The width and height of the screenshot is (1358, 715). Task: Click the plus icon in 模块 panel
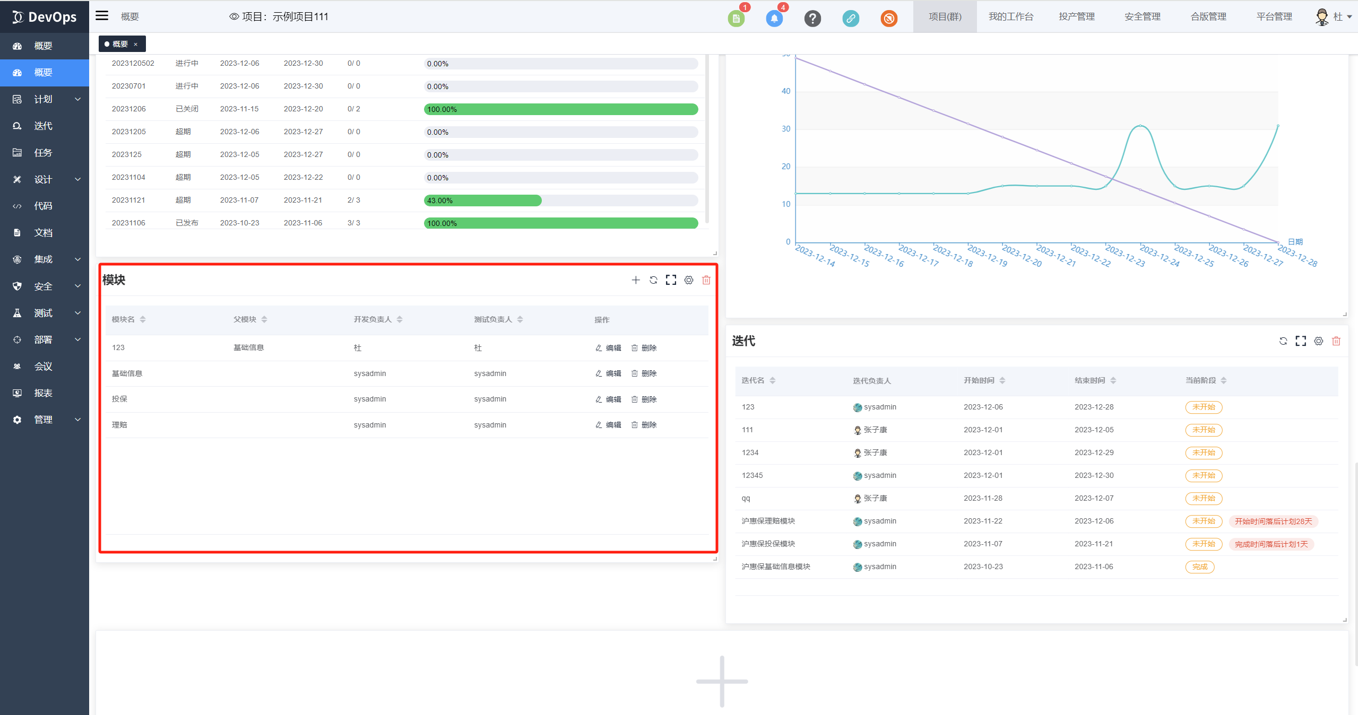pyautogui.click(x=636, y=280)
